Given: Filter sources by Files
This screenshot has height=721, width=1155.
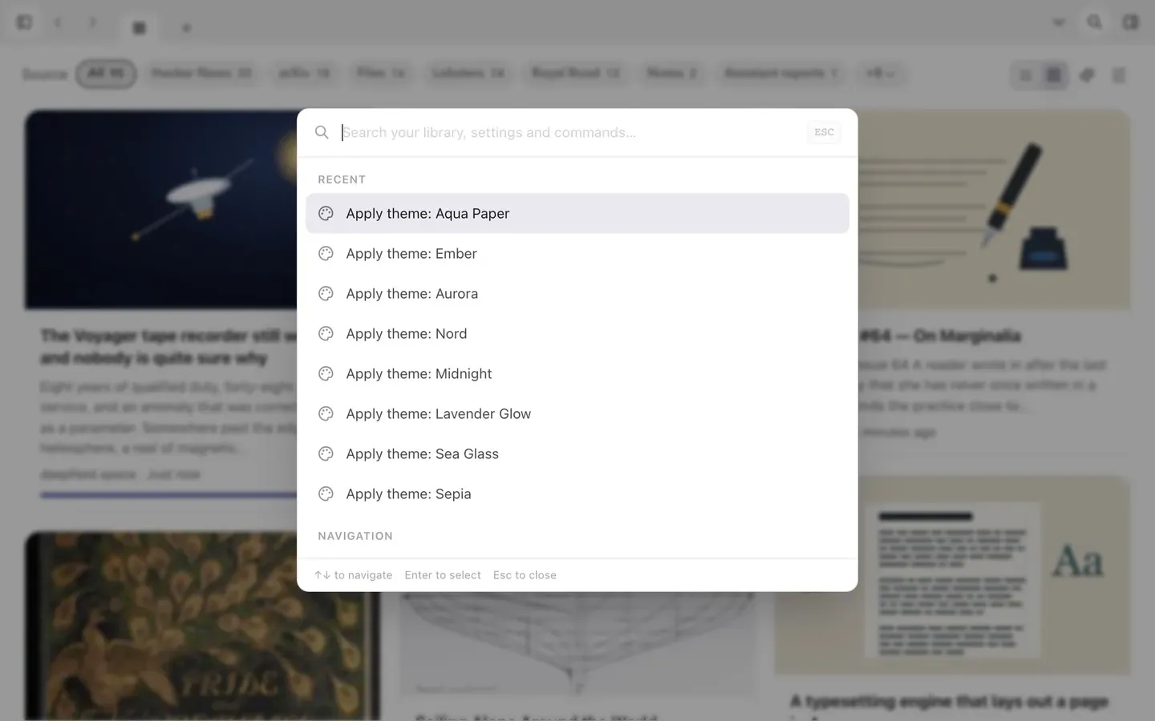Looking at the screenshot, I should (x=381, y=74).
